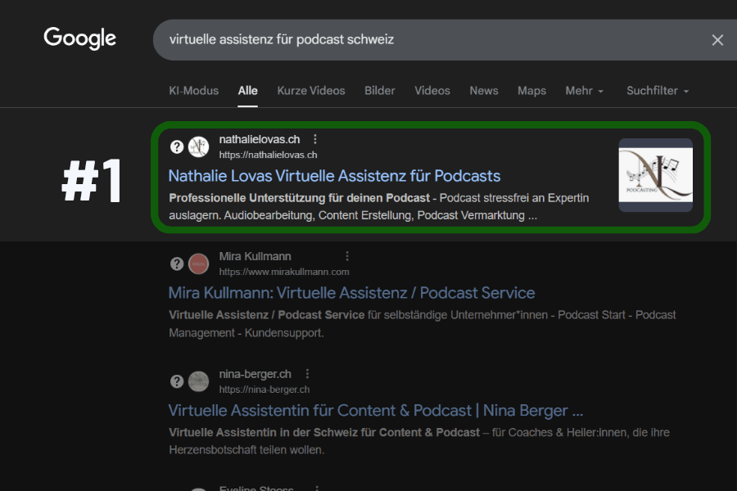
Task: Clear the search query with the X icon
Action: pyautogui.click(x=717, y=40)
